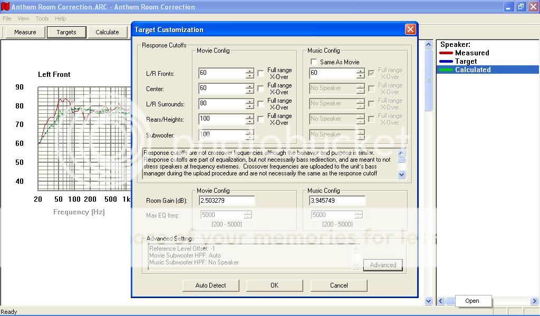Click the Music Config L/R Fronts cutoff field
540x316 pixels.
pyautogui.click(x=333, y=73)
